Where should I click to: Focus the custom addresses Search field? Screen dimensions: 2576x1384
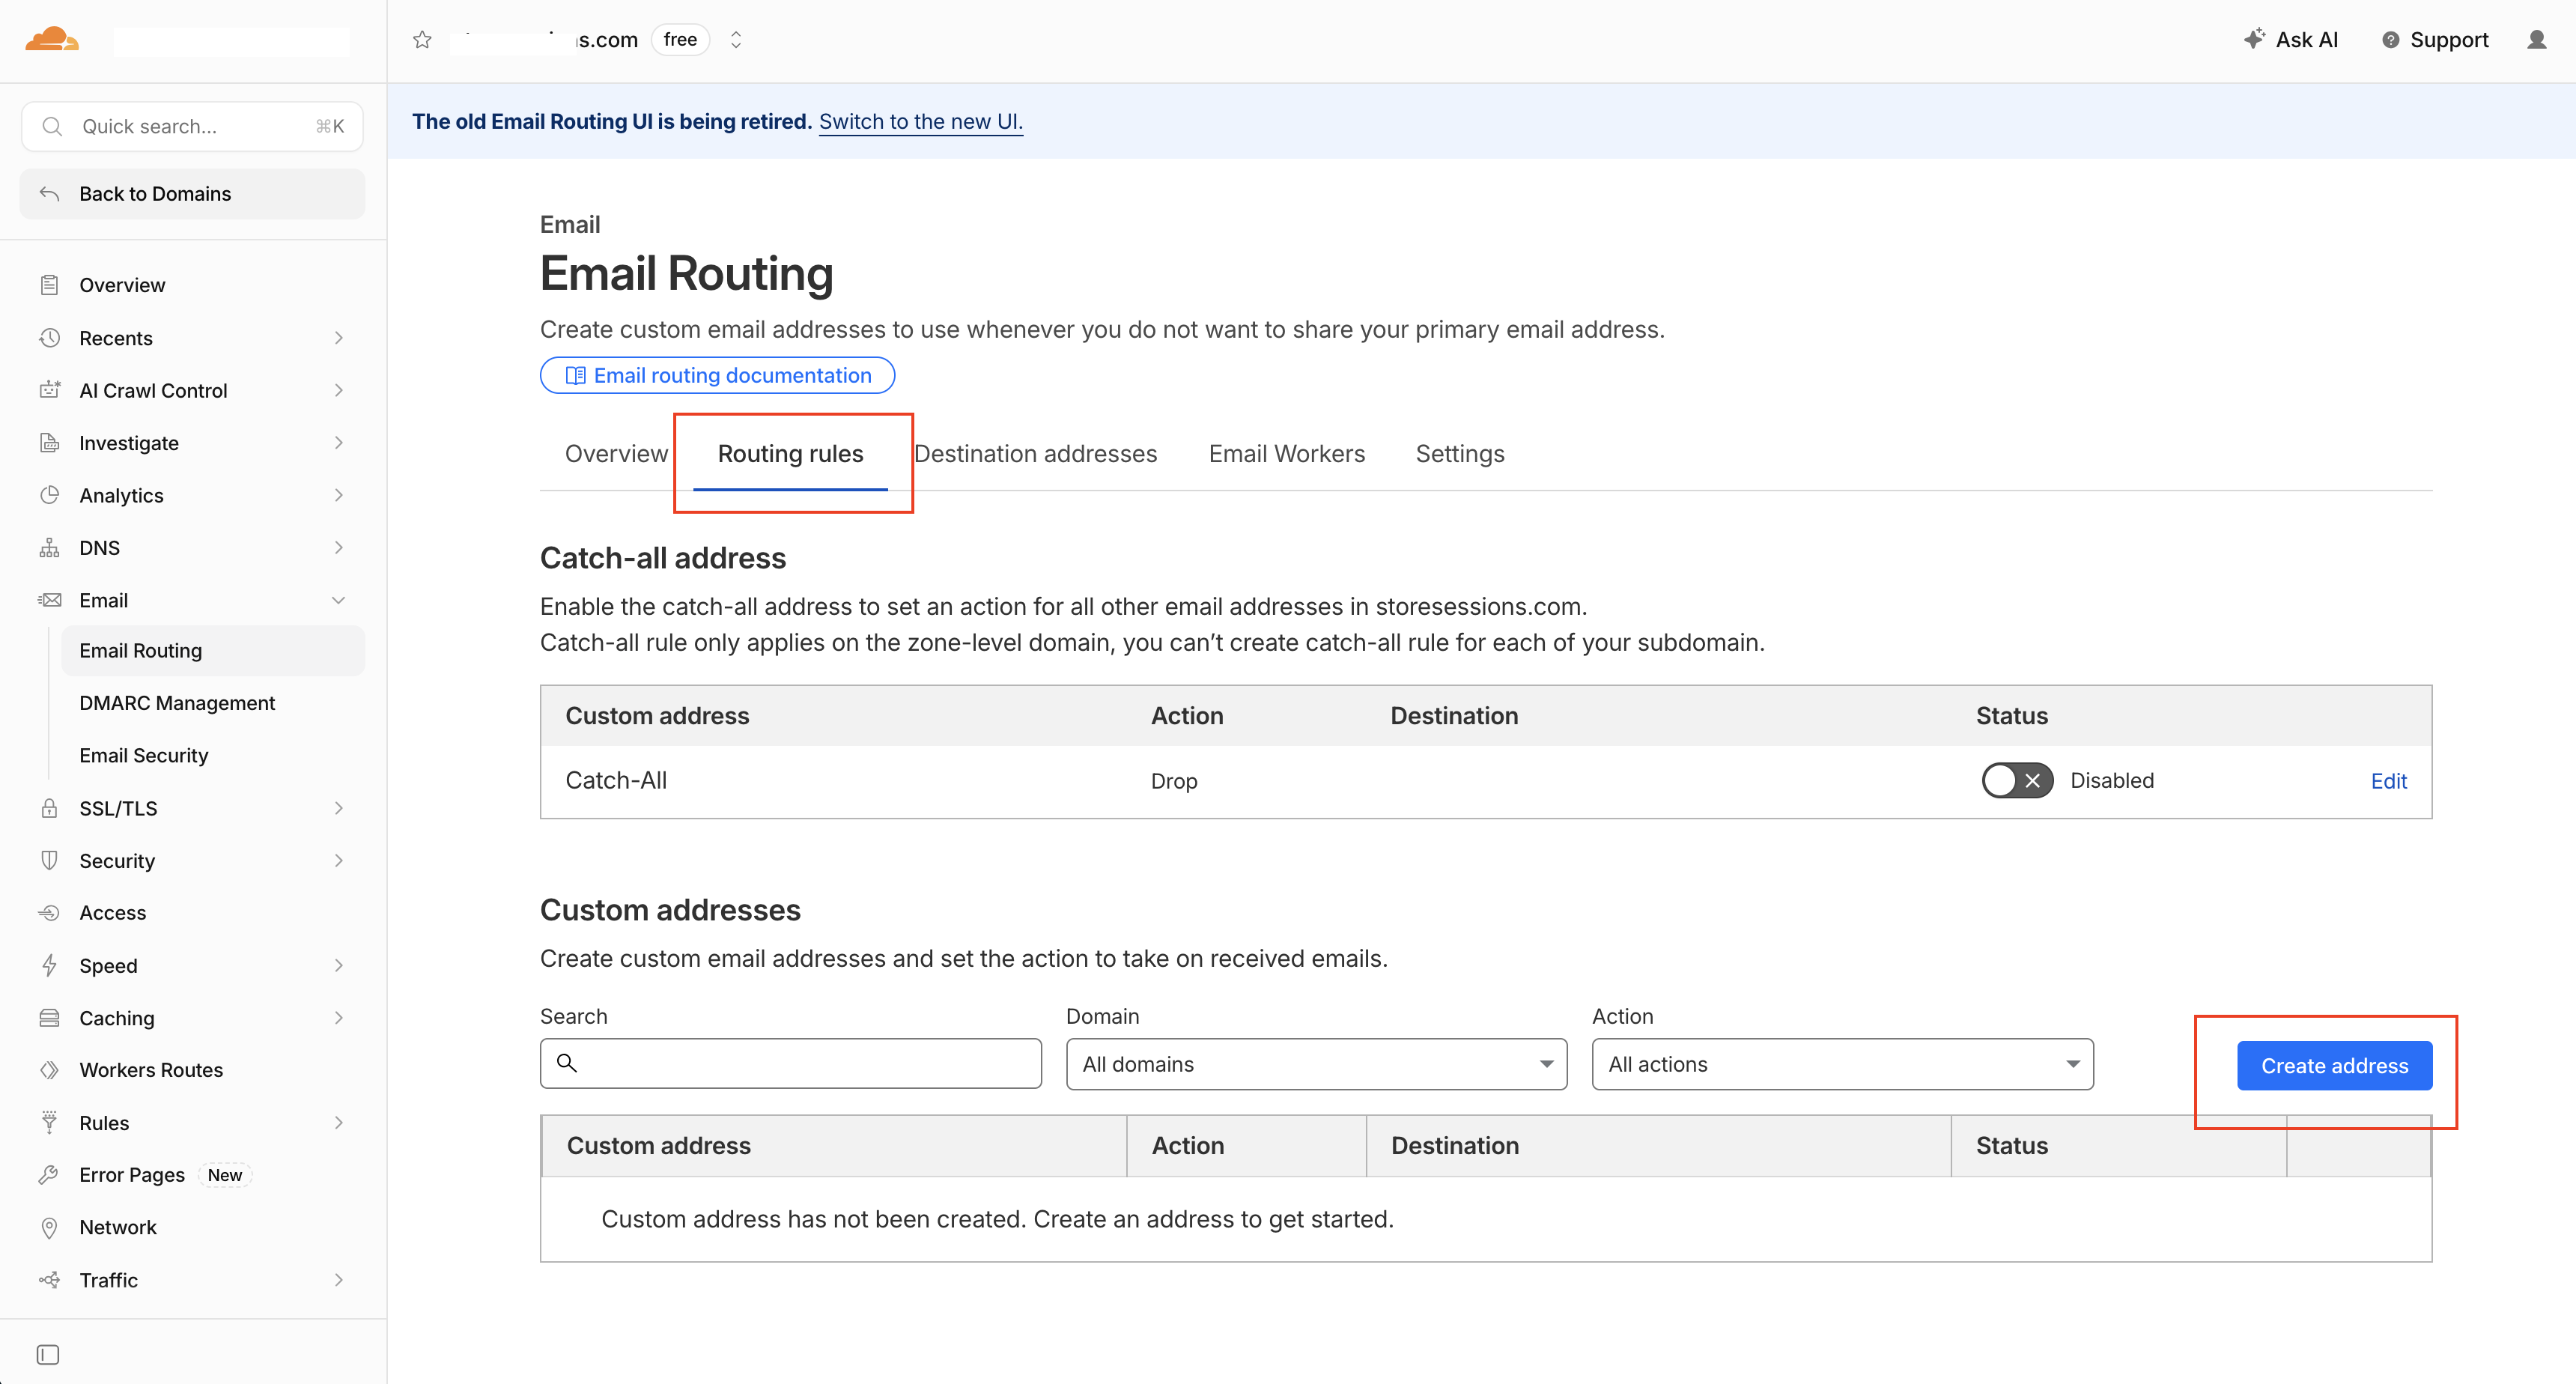pyautogui.click(x=790, y=1064)
